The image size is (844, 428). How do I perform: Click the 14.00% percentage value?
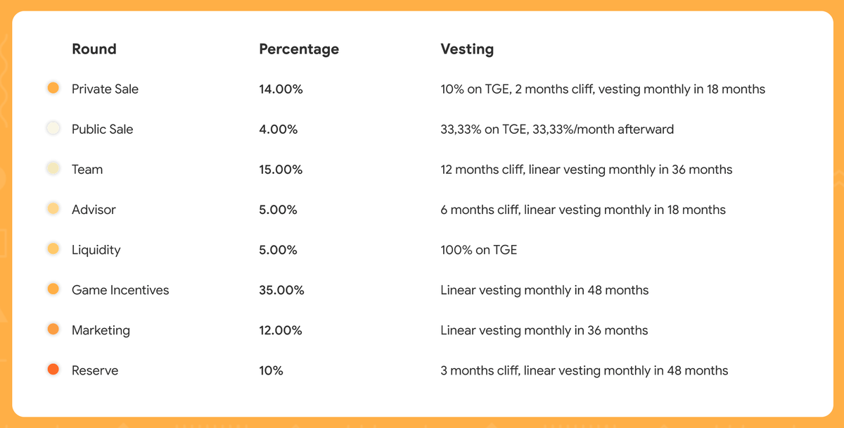pos(281,89)
